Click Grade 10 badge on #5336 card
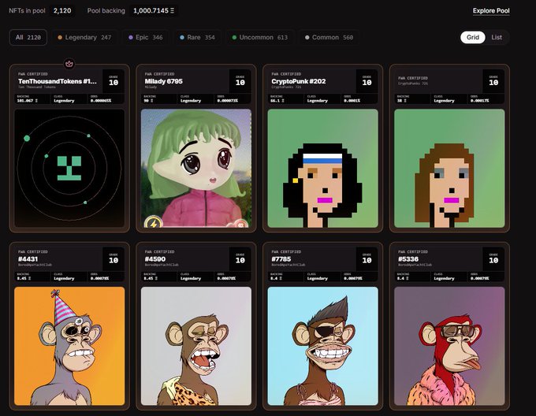536x416 pixels. tap(493, 258)
